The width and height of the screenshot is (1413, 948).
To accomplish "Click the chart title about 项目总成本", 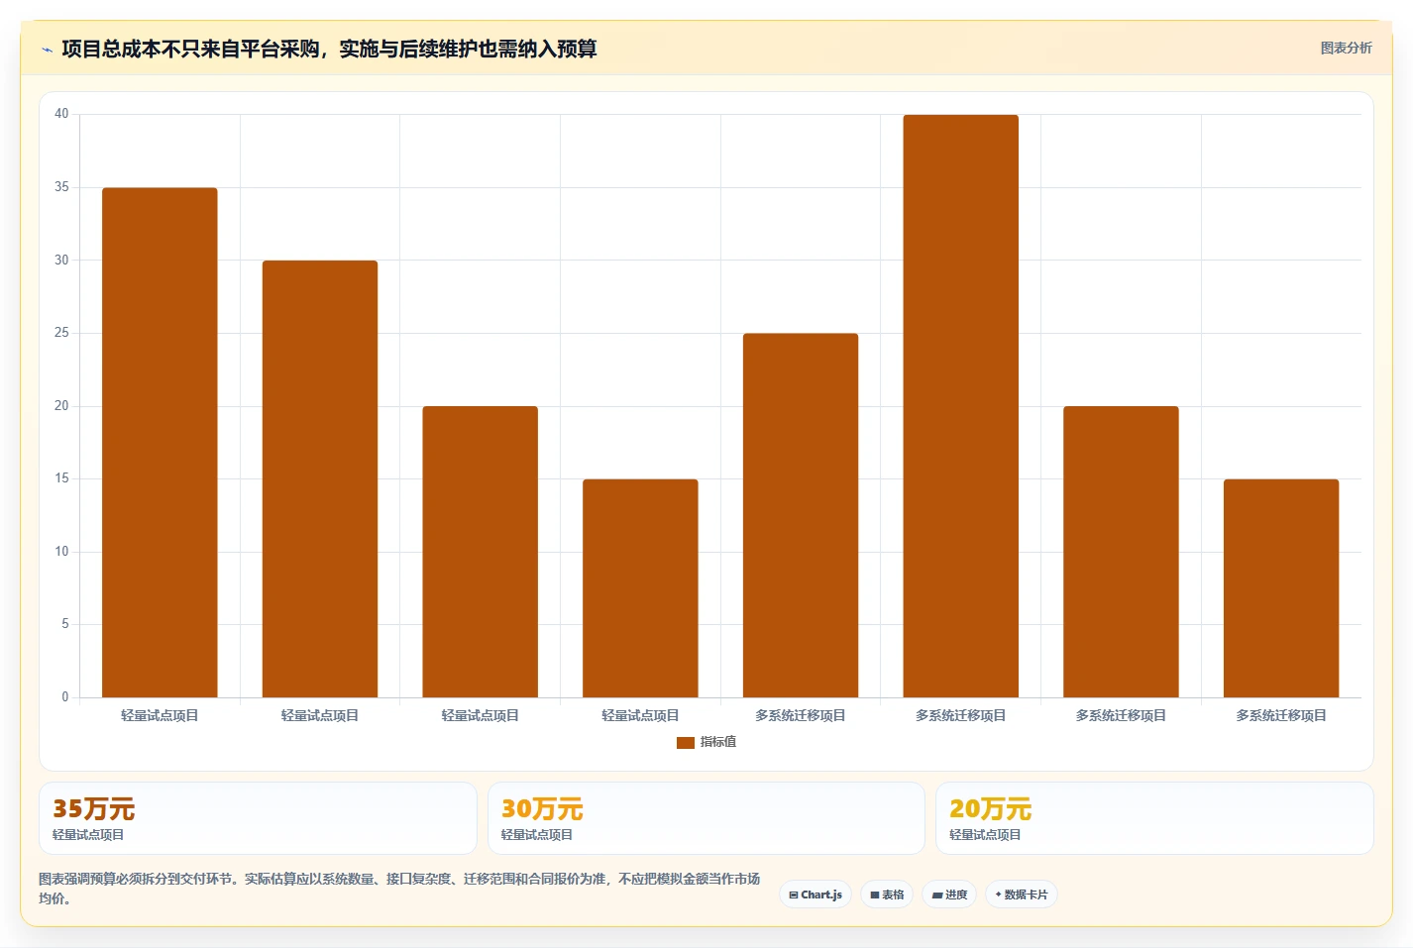I will [329, 50].
